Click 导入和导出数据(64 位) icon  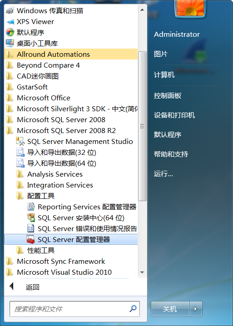tap(20, 163)
